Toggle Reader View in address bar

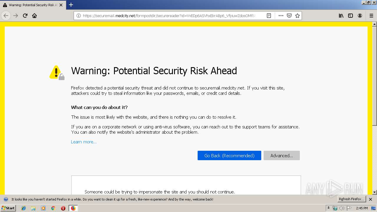(269, 16)
